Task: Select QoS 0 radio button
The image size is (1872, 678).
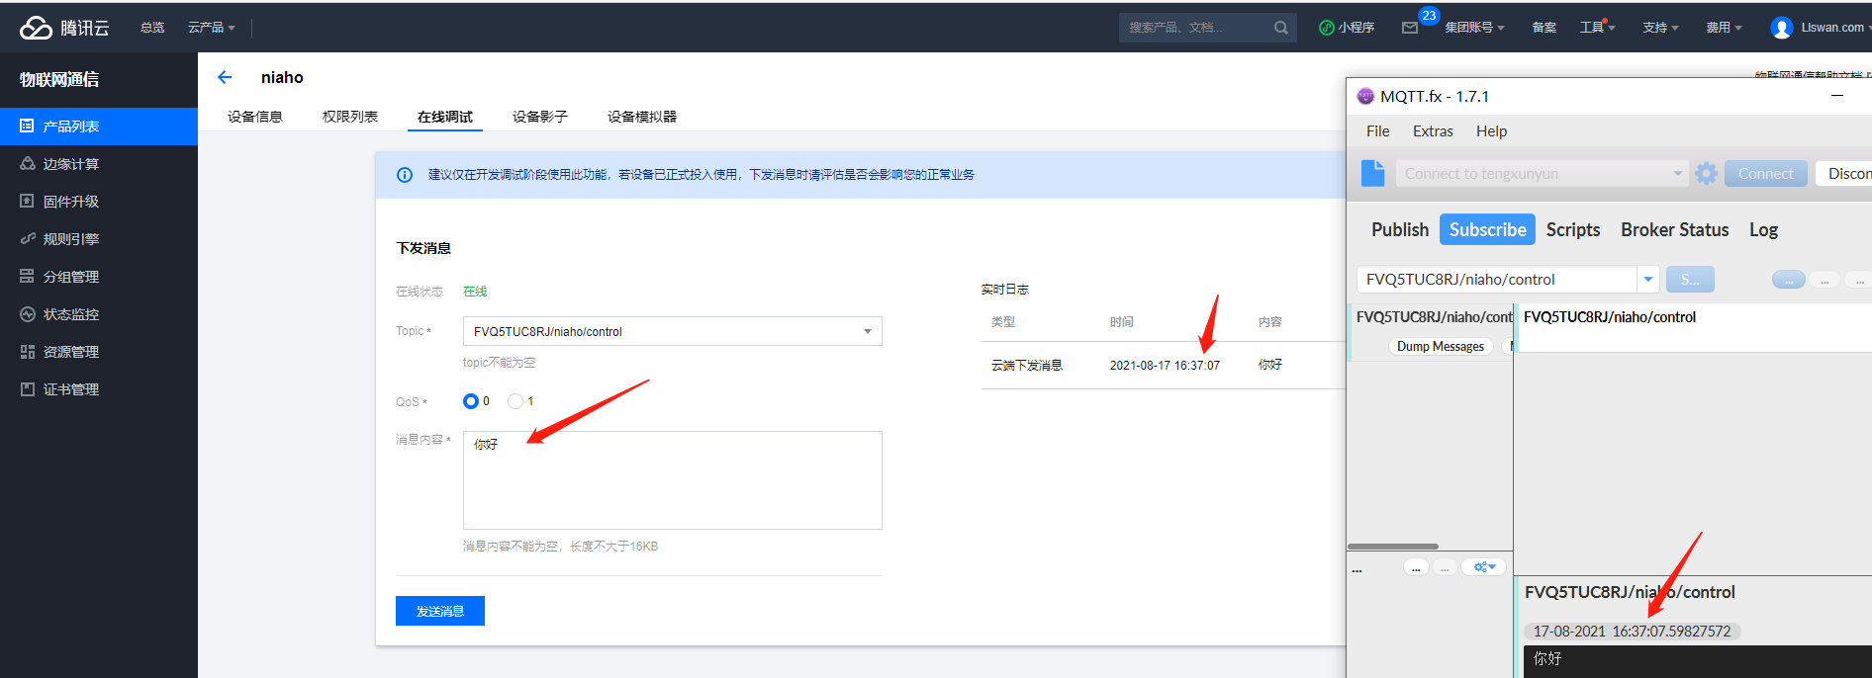Action: [x=471, y=401]
